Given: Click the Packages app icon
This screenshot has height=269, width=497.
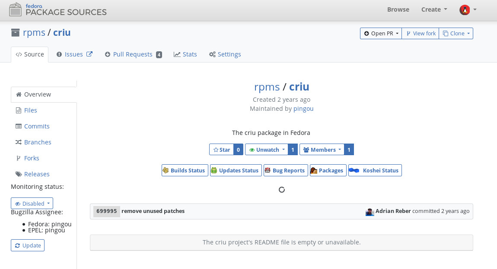Looking at the screenshot, I should click(x=314, y=170).
